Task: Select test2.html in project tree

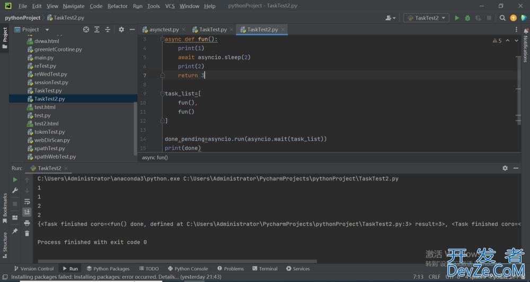Action: [x=46, y=123]
